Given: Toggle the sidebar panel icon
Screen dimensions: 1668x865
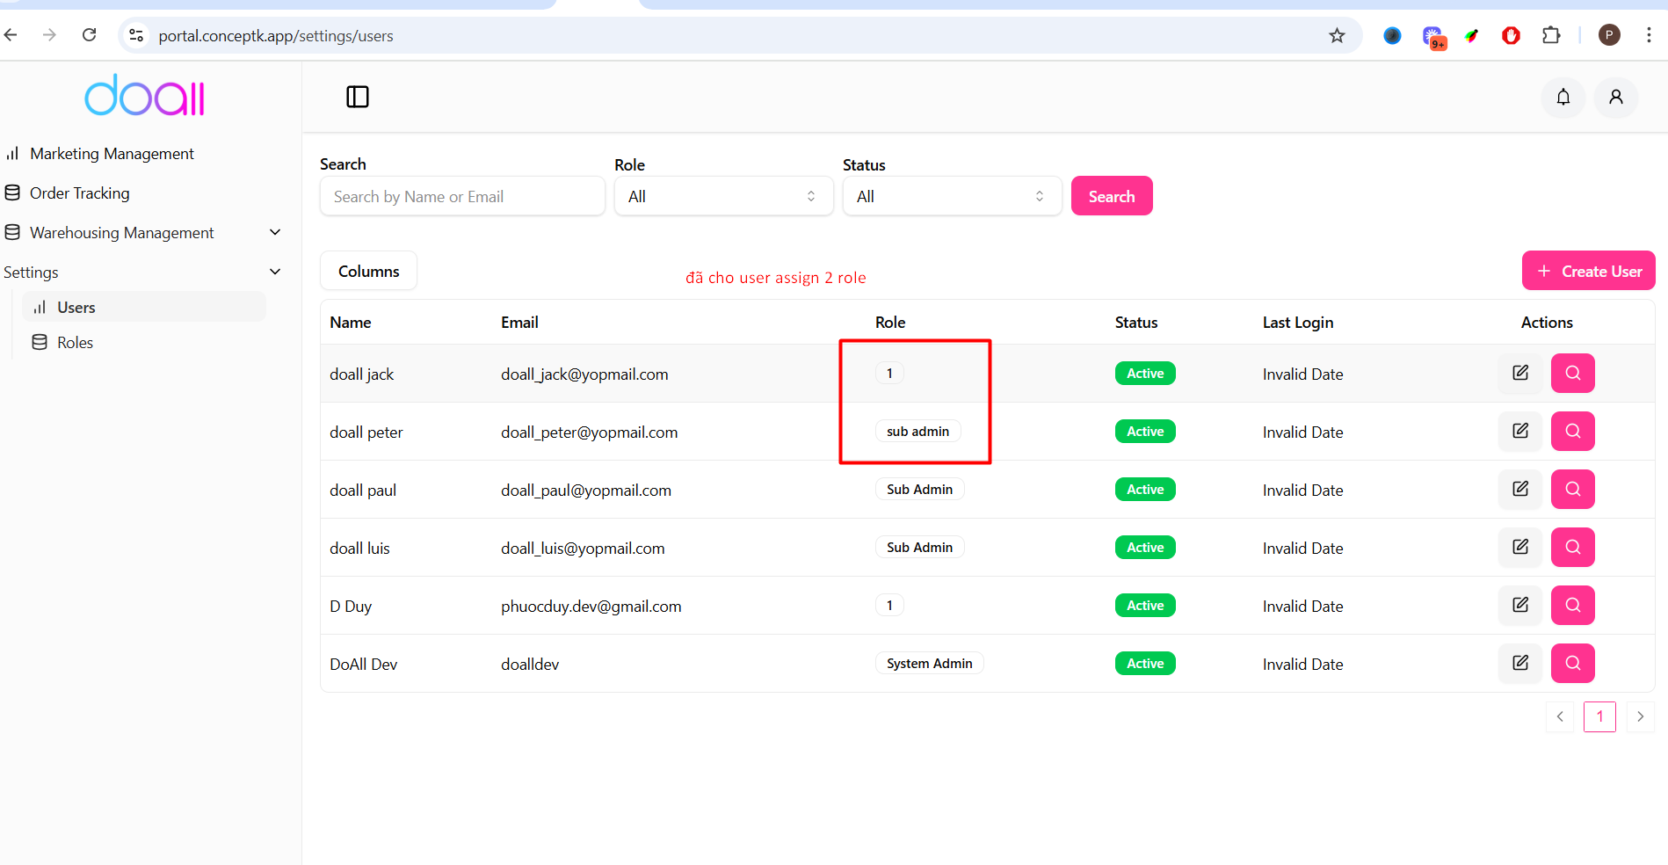Looking at the screenshot, I should tap(358, 97).
